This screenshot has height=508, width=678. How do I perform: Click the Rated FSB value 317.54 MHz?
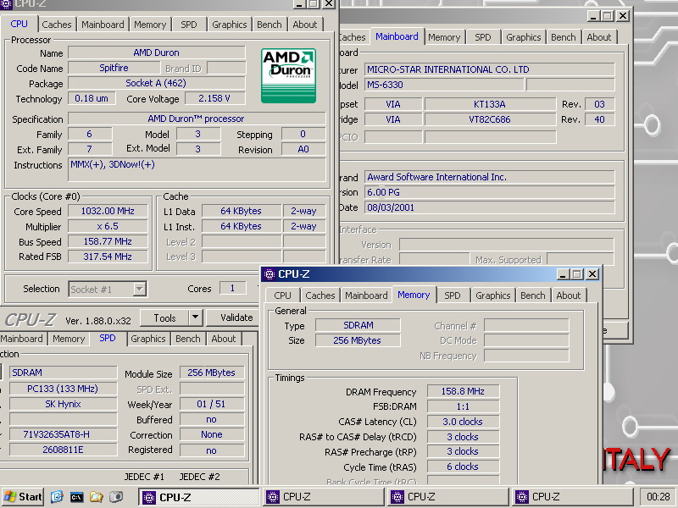(108, 257)
